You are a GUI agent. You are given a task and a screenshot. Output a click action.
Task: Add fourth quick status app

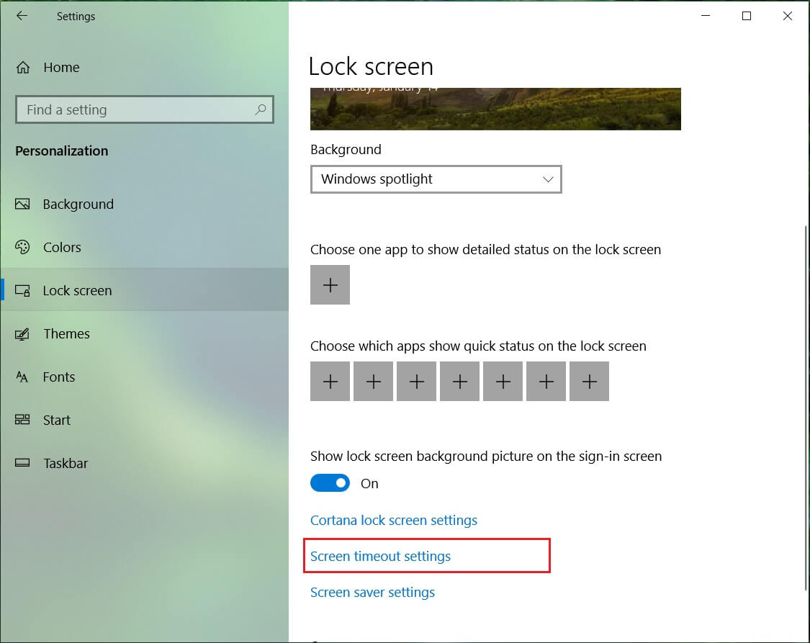(460, 381)
